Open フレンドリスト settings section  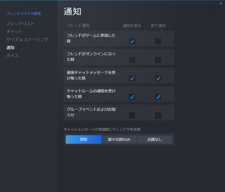tap(21, 24)
